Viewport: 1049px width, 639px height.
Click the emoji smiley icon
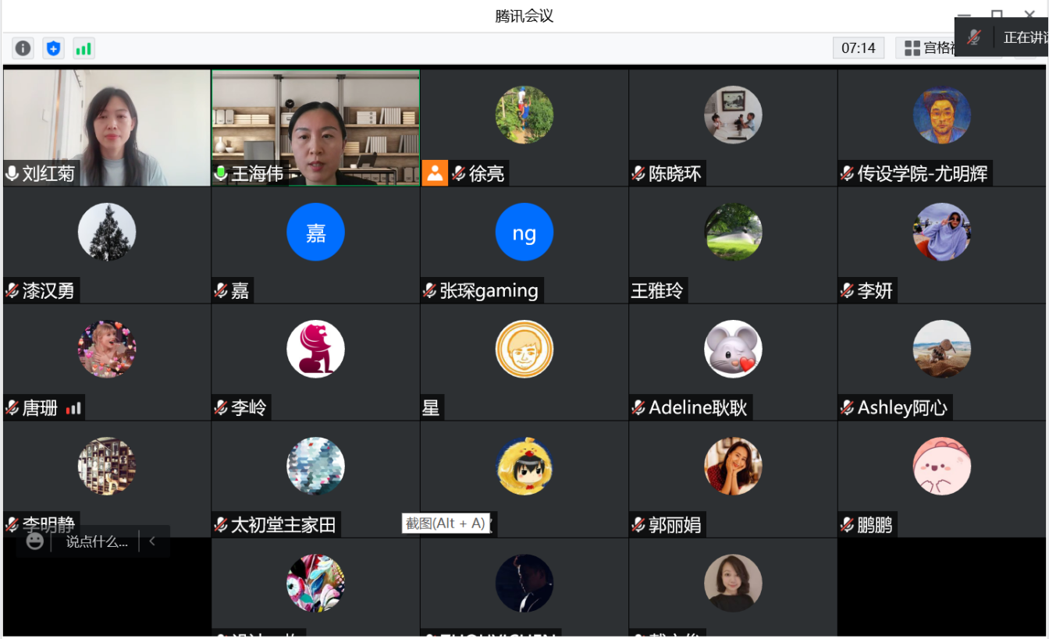click(34, 541)
